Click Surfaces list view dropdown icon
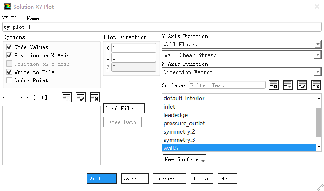 [288, 85]
